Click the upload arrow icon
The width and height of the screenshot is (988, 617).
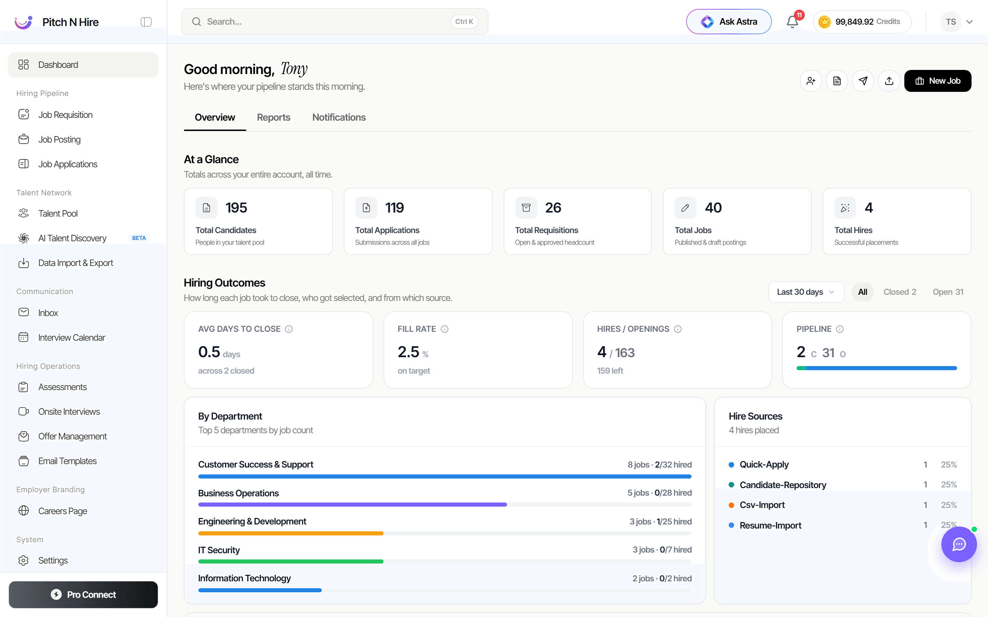click(x=889, y=81)
